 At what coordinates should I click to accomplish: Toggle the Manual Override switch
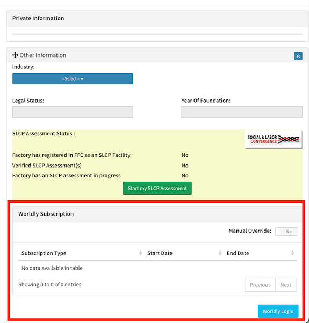click(x=286, y=232)
